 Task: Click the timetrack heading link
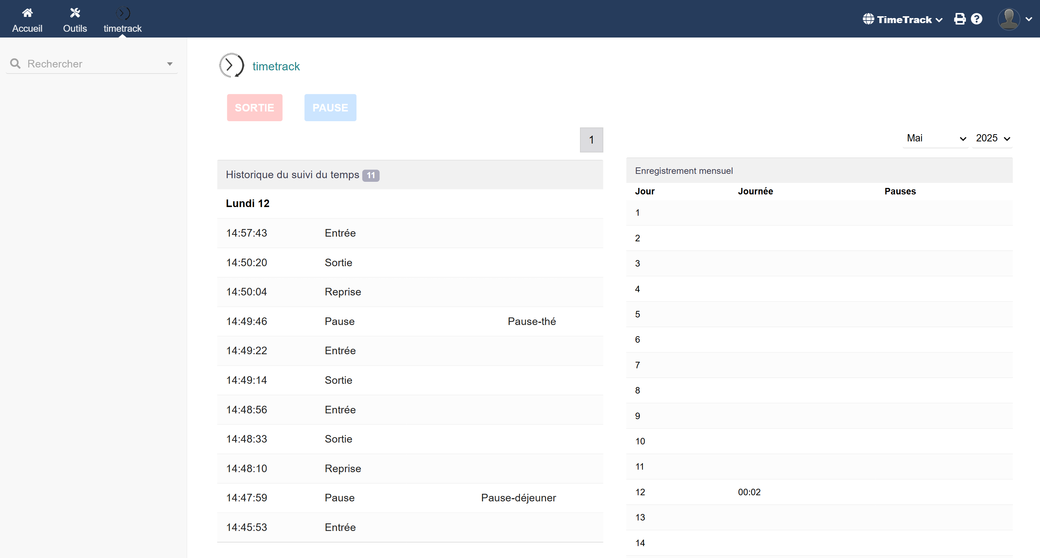276,66
